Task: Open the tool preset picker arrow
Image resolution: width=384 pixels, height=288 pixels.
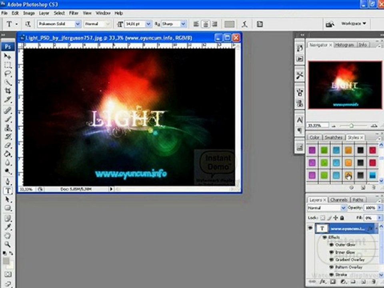Action: tap(16, 24)
